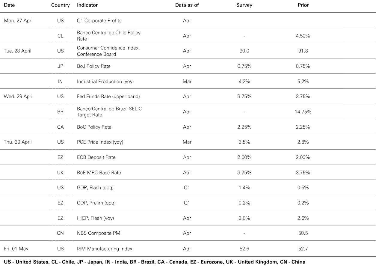Click the BoJ Policy Rate indicator
The image size is (376, 268).
pyautogui.click(x=94, y=66)
